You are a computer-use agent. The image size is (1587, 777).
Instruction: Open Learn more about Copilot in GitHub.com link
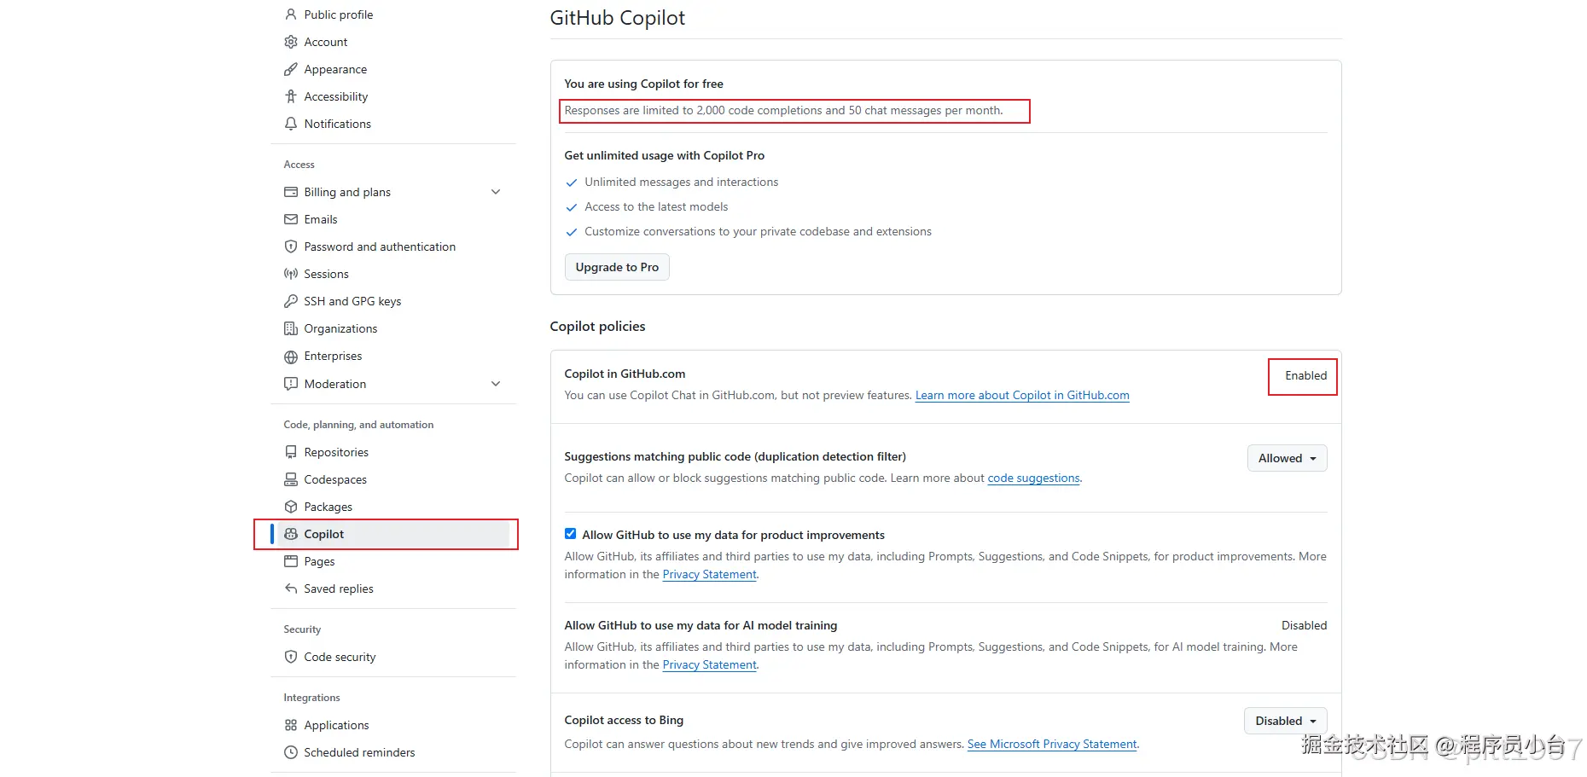(x=1022, y=395)
